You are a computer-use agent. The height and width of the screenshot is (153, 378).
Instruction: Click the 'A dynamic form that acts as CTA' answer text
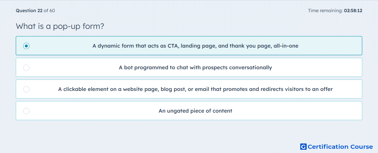[195, 46]
